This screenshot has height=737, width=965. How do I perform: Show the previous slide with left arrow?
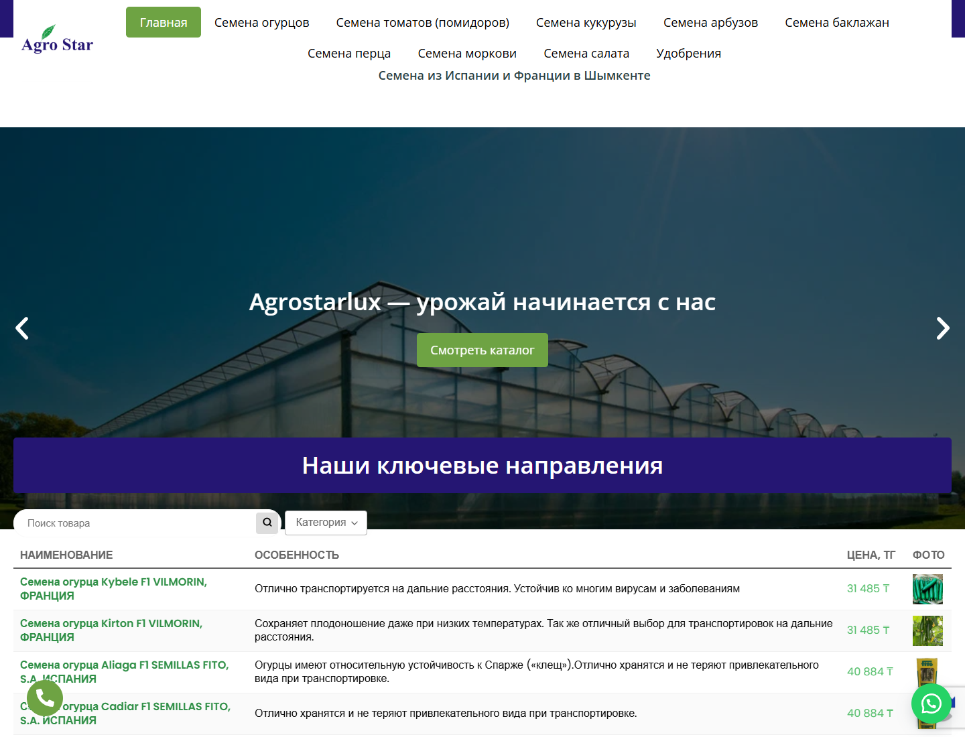click(x=22, y=328)
